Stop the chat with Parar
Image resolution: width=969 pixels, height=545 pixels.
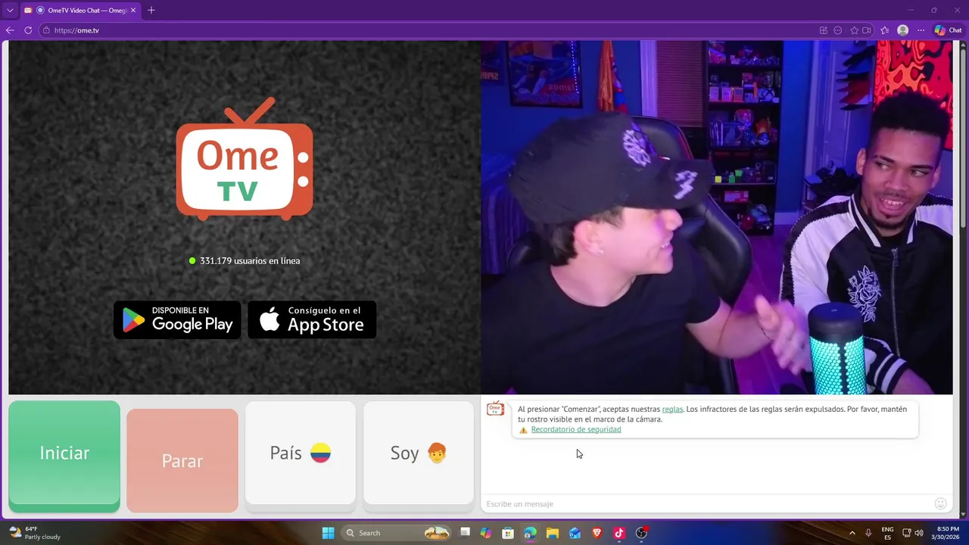(x=182, y=460)
